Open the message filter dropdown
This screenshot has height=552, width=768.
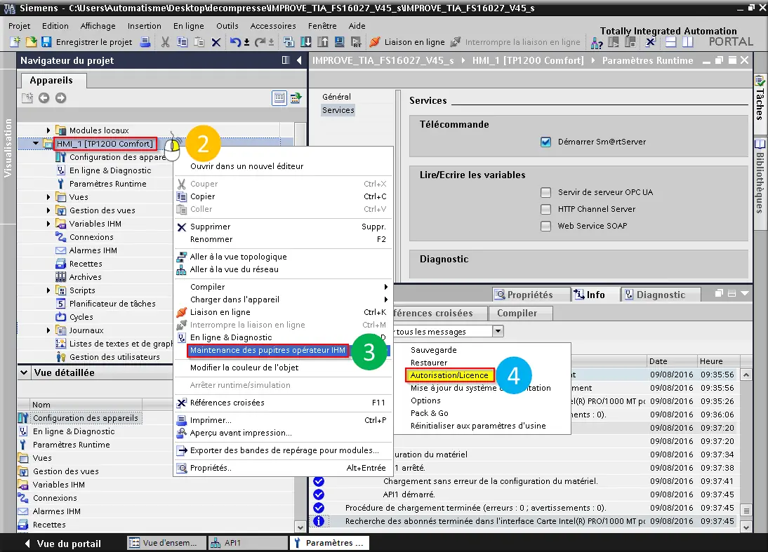point(498,331)
